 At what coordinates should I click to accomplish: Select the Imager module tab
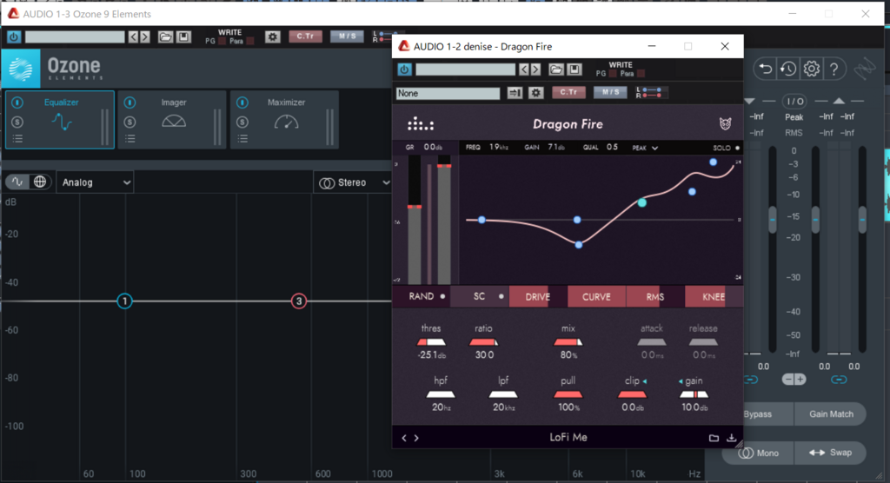coord(172,120)
